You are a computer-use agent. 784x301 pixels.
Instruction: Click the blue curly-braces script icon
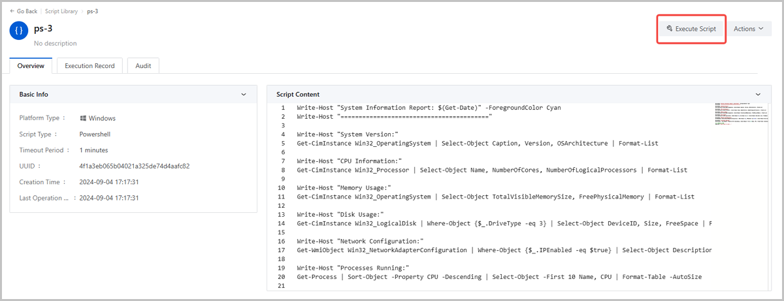pyautogui.click(x=19, y=31)
